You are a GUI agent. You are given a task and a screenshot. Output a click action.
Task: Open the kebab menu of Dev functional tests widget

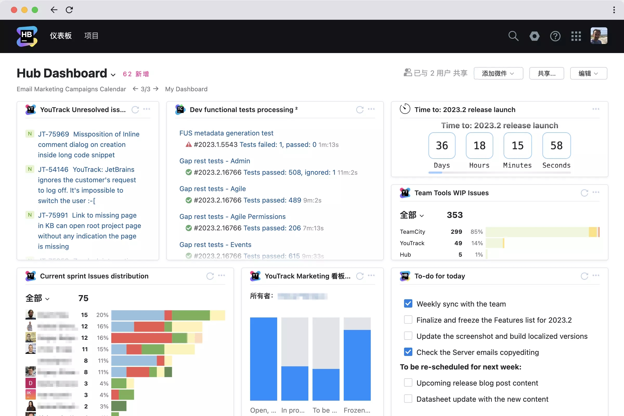pos(371,109)
